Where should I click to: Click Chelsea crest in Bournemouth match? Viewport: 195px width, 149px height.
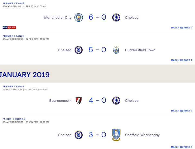(116, 100)
